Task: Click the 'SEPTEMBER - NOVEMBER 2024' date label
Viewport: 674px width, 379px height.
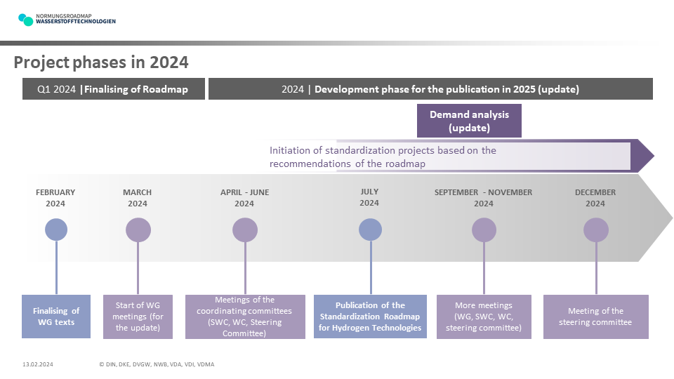Action: click(484, 198)
